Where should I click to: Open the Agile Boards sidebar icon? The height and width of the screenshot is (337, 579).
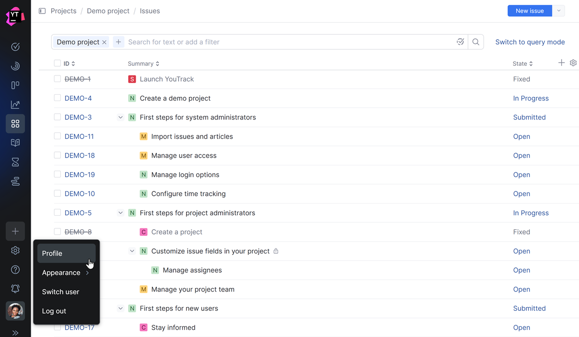point(15,85)
